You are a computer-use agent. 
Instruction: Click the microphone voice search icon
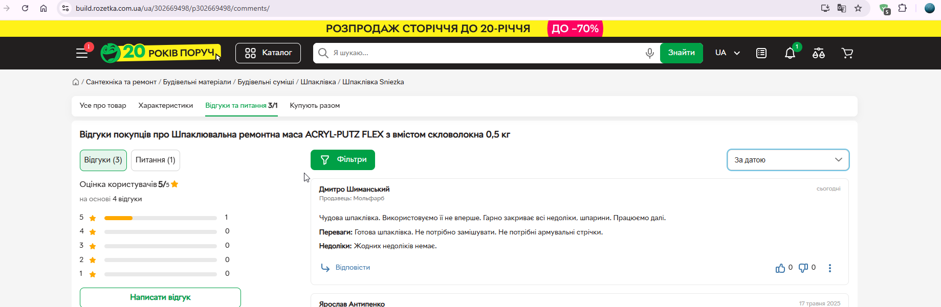pyautogui.click(x=649, y=53)
